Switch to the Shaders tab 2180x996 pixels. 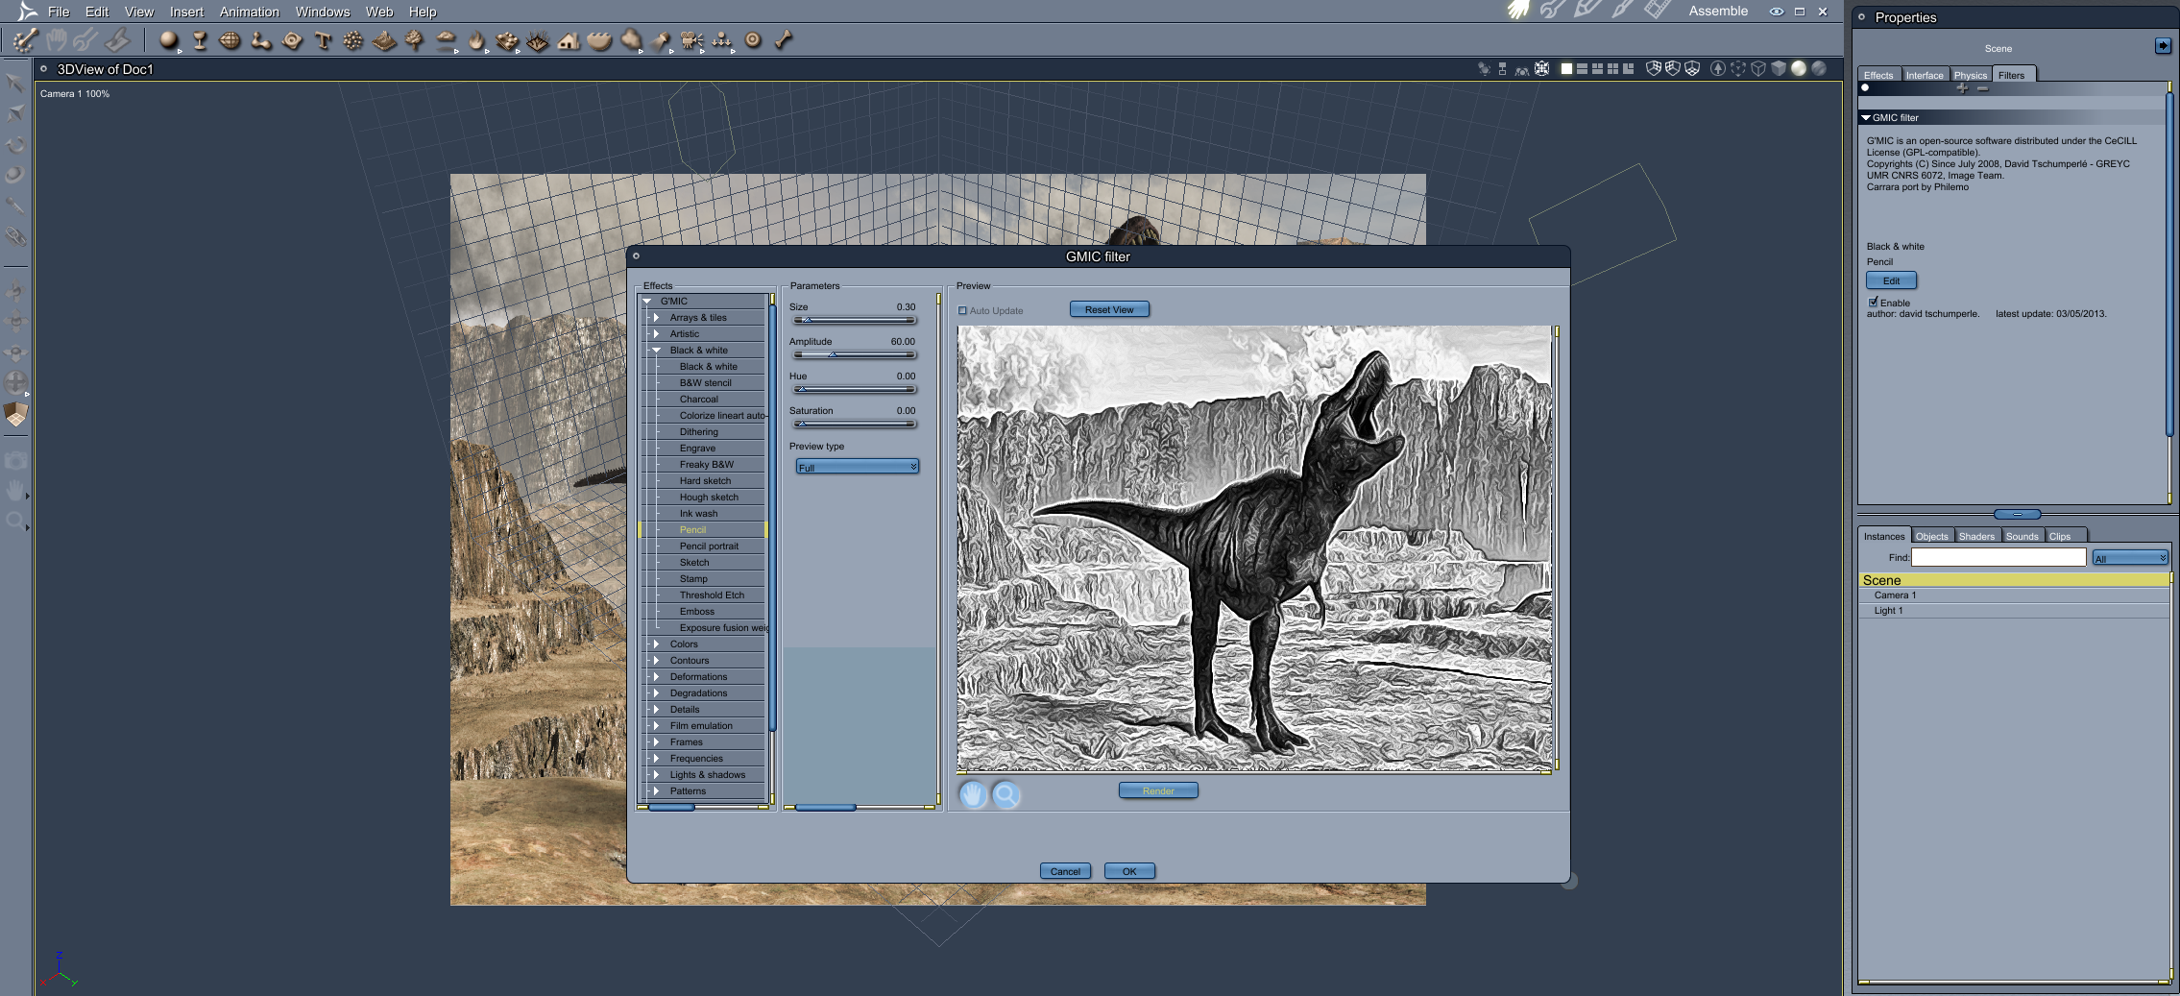[x=1976, y=536]
